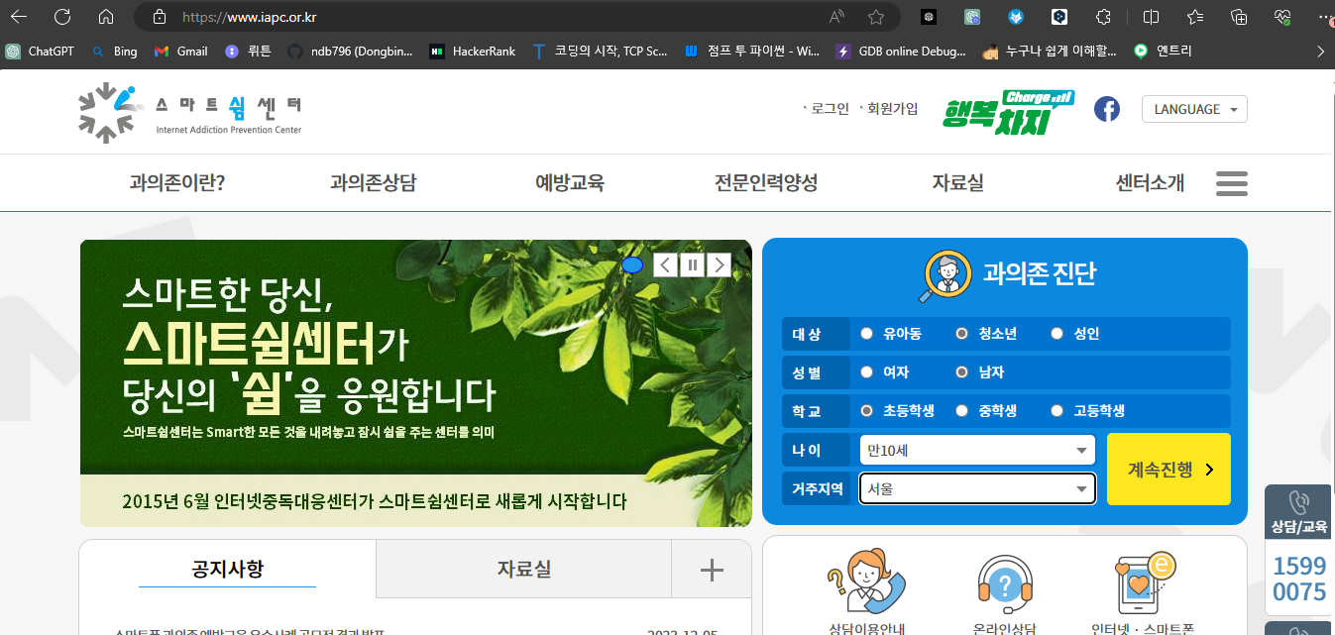Click the 로그인 link

click(830, 109)
